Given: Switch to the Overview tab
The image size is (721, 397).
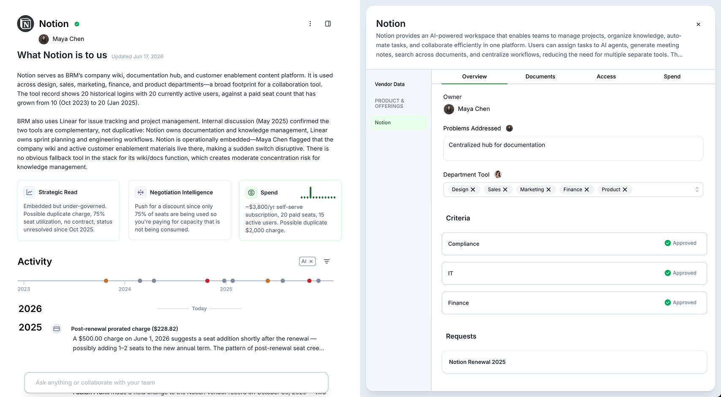Looking at the screenshot, I should 474,77.
